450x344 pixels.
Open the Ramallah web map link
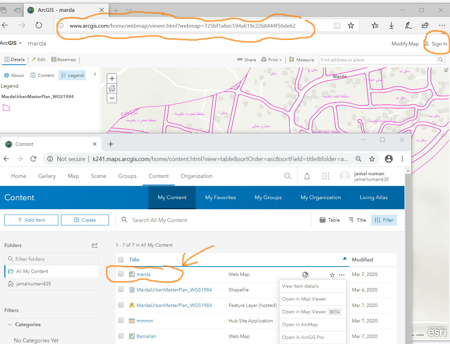click(146, 336)
